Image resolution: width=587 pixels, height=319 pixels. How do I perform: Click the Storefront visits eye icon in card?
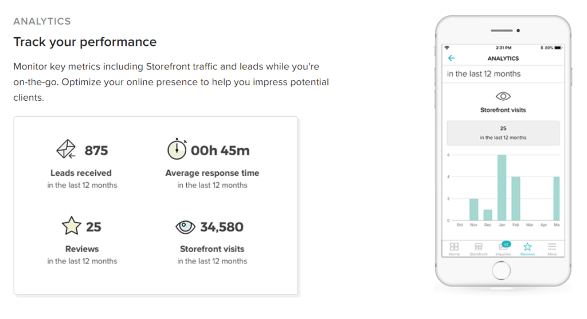click(185, 227)
